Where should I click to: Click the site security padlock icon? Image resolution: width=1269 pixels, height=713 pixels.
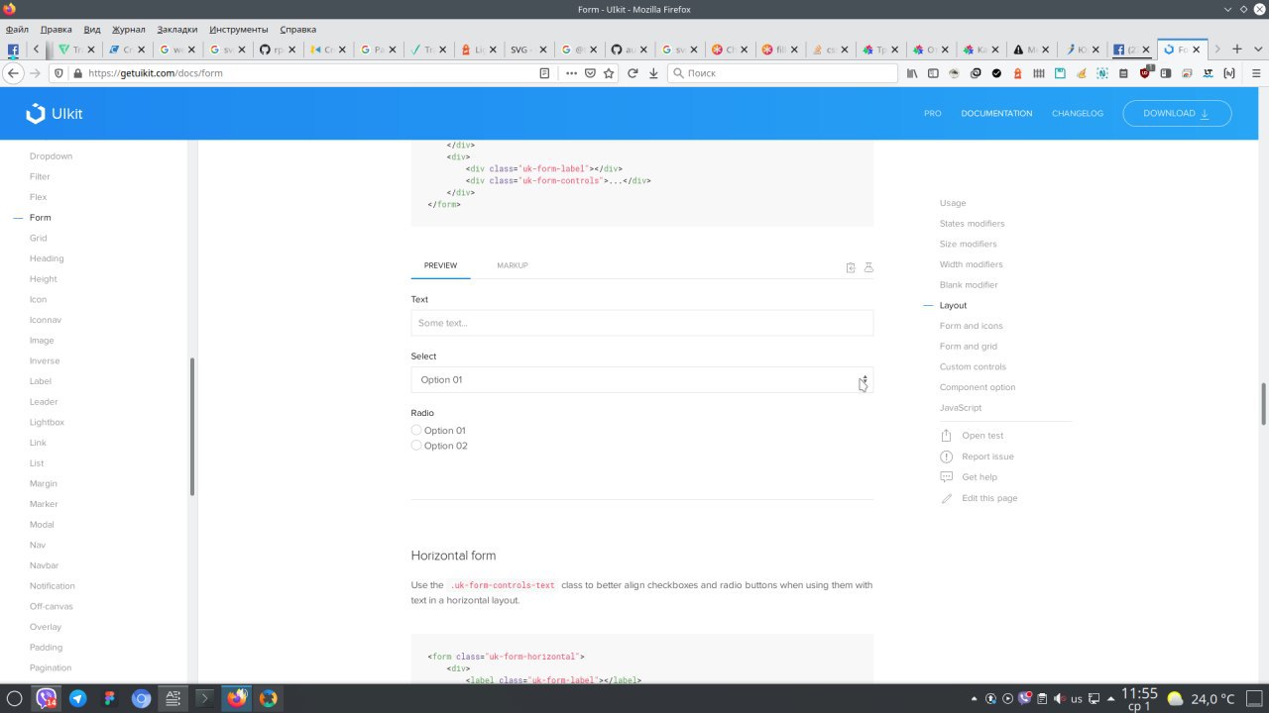77,73
